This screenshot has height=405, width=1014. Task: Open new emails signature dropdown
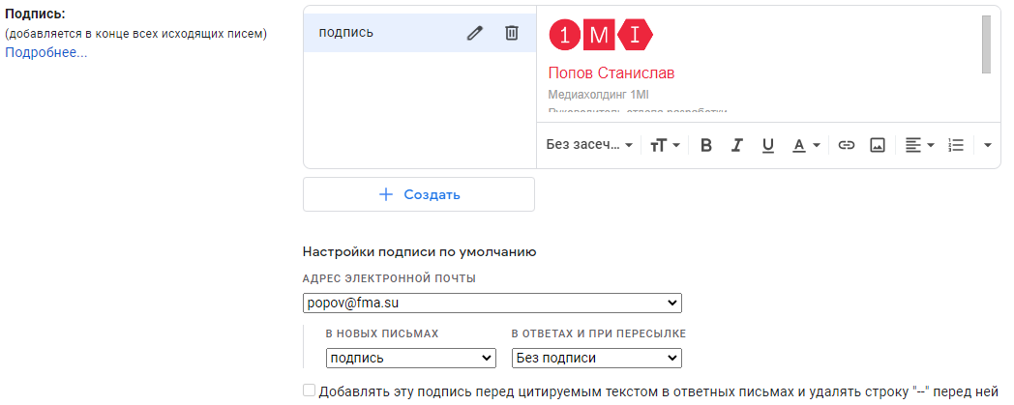(410, 359)
